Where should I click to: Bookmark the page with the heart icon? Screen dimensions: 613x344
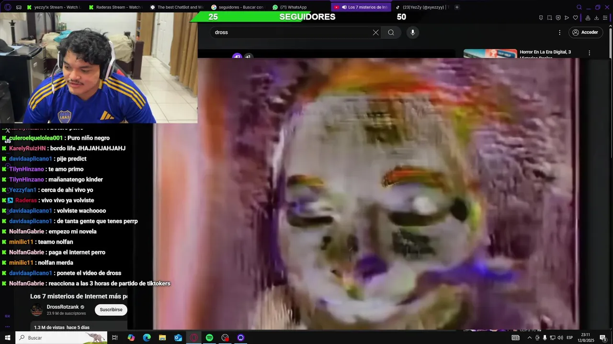[x=575, y=18]
